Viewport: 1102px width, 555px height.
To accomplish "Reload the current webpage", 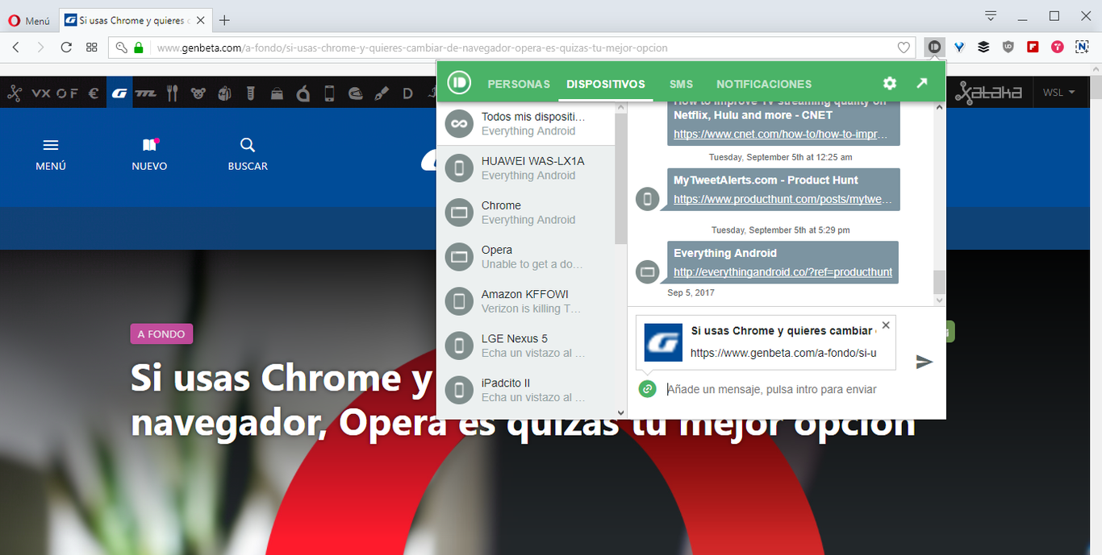I will [67, 47].
